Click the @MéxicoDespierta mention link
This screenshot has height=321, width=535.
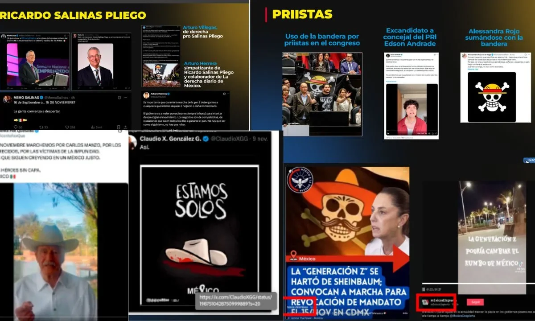pyautogui.click(x=462, y=316)
